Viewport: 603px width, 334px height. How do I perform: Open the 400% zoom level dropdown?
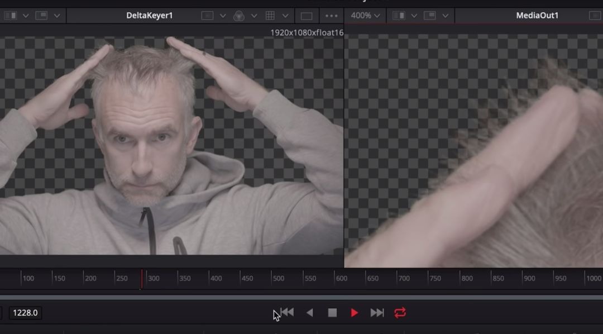tap(365, 16)
